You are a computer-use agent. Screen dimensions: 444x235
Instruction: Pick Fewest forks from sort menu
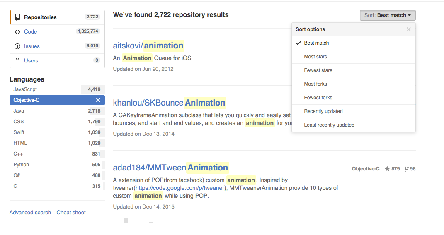pyautogui.click(x=318, y=98)
